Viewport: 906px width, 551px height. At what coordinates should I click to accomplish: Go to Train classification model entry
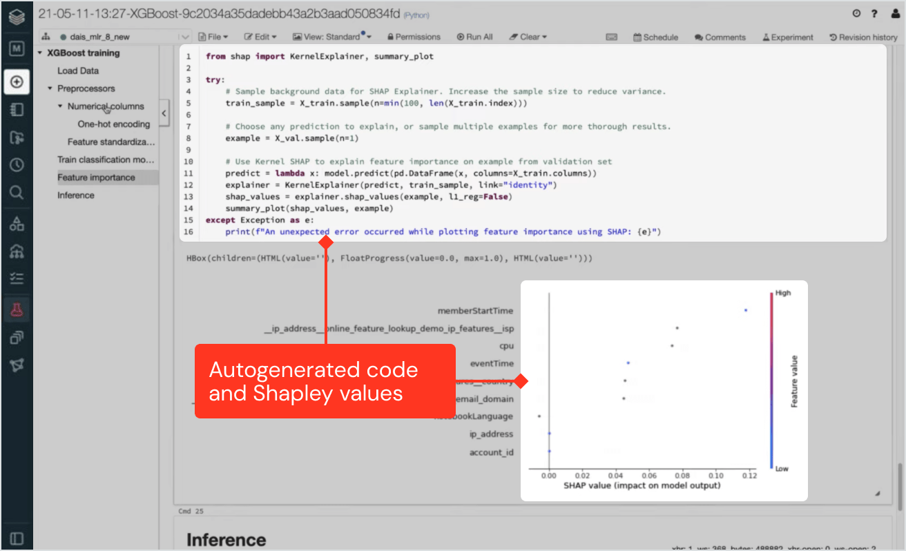tap(106, 159)
